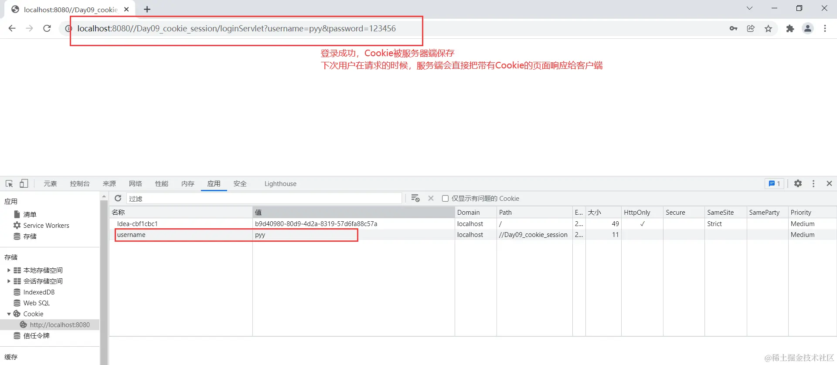Screen dimensions: 837x365
Task: Expand 本地存储空间 tree arrow
Action: click(x=9, y=270)
